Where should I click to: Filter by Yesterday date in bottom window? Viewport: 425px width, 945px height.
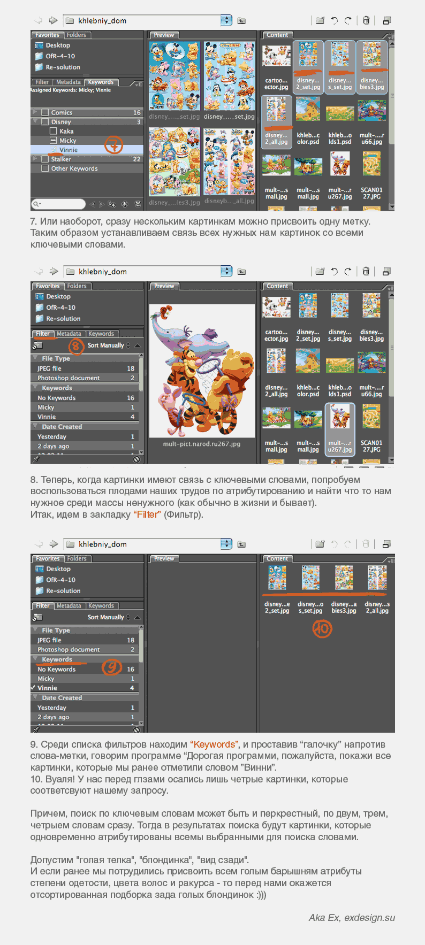click(x=85, y=708)
